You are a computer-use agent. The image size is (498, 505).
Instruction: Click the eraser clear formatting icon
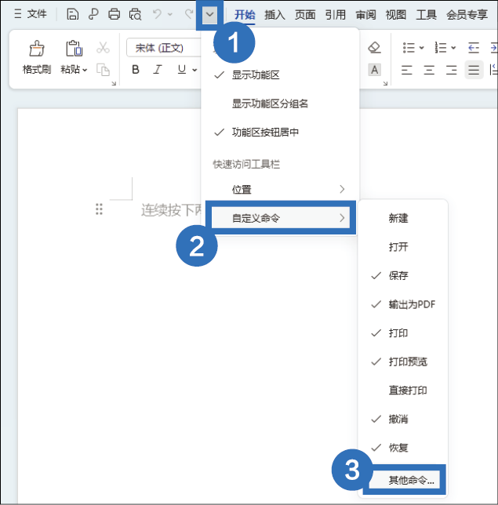pyautogui.click(x=374, y=48)
